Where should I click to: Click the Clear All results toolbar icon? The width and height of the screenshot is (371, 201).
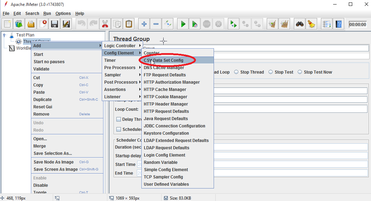tap(284, 24)
